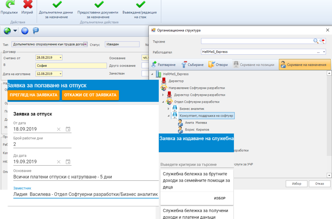Open calendar picker for До дата
The height and width of the screenshot is (219, 332).
click(68, 162)
